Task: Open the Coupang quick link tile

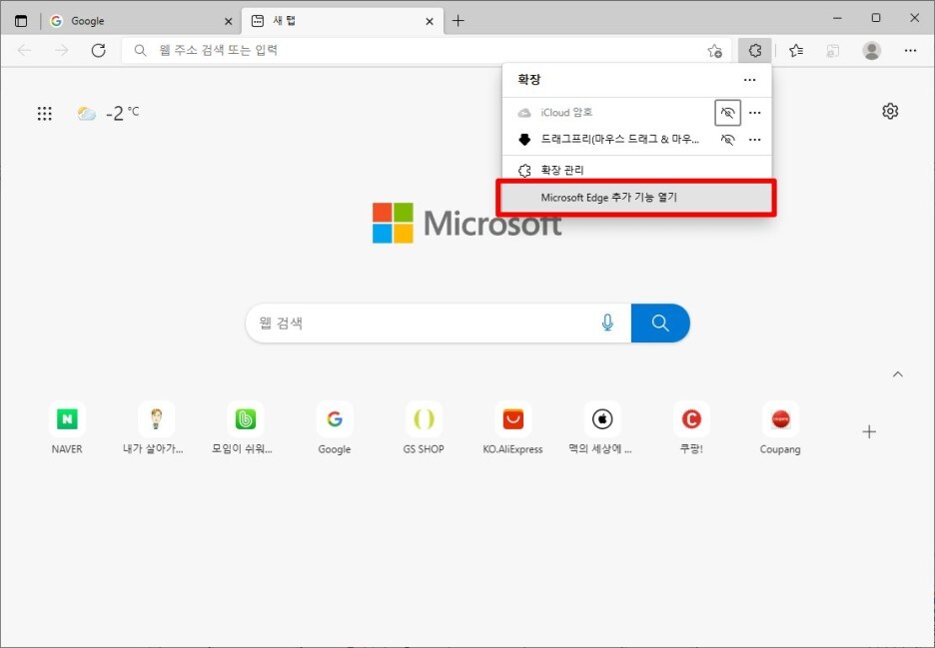Action: pos(780,428)
